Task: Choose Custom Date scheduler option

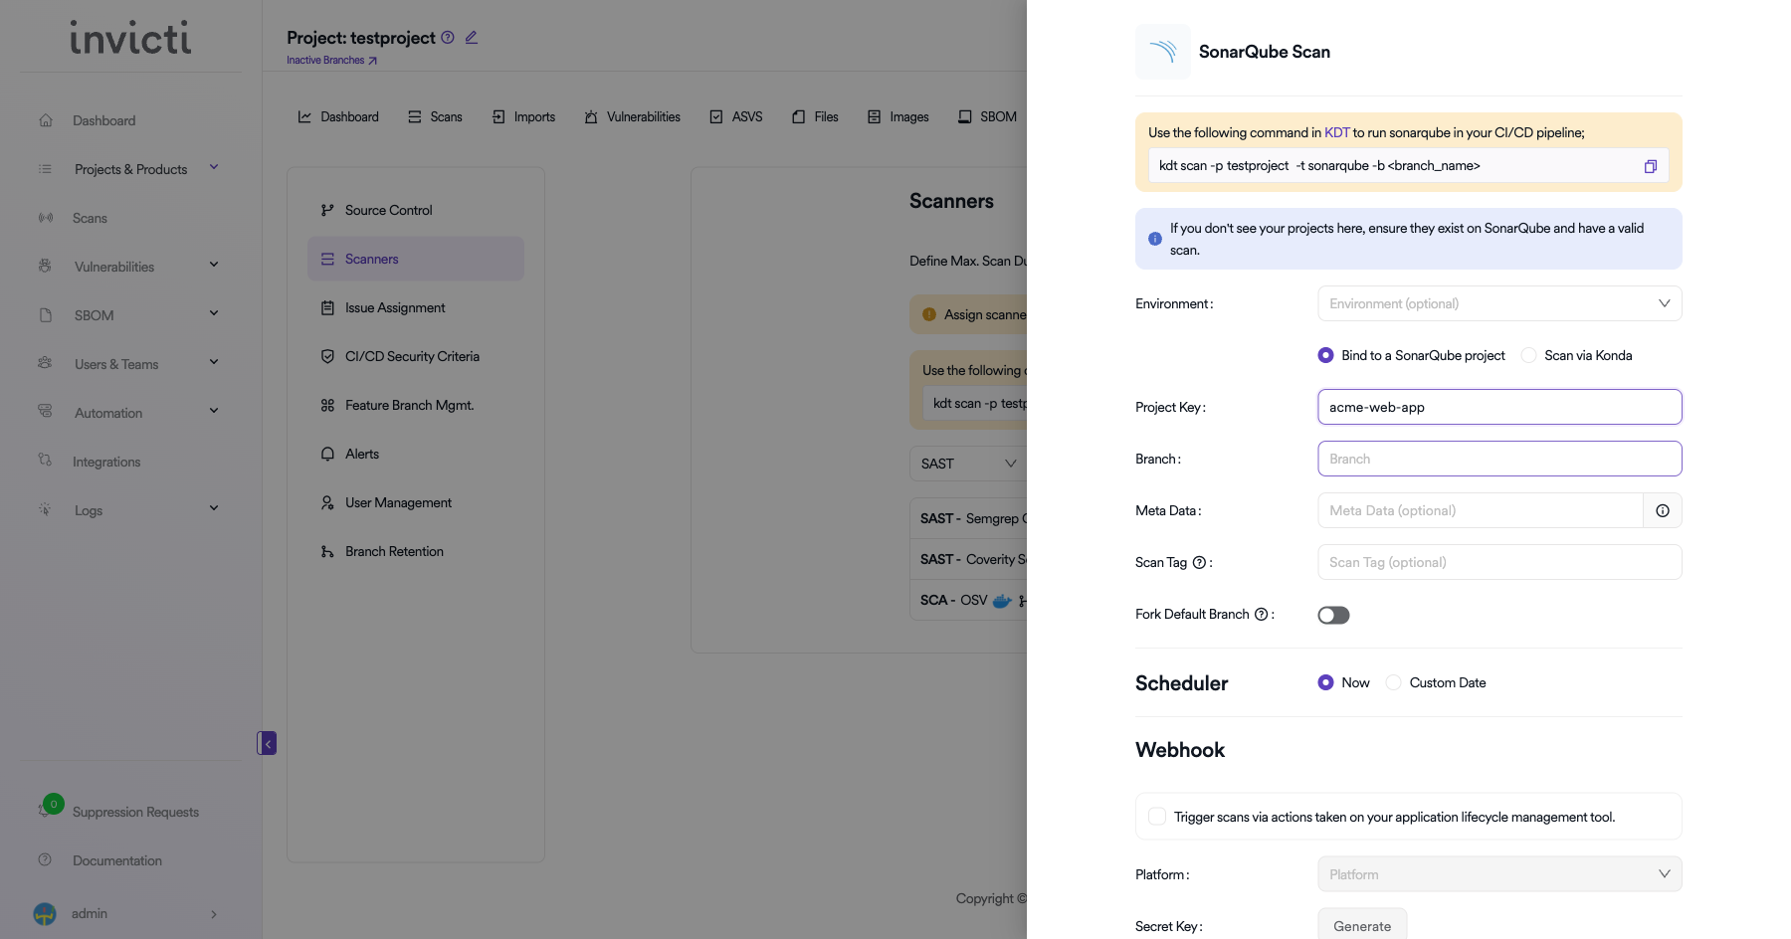Action: 1394,683
